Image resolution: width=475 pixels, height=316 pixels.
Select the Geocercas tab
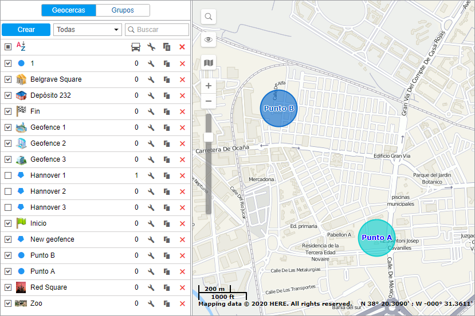point(69,10)
